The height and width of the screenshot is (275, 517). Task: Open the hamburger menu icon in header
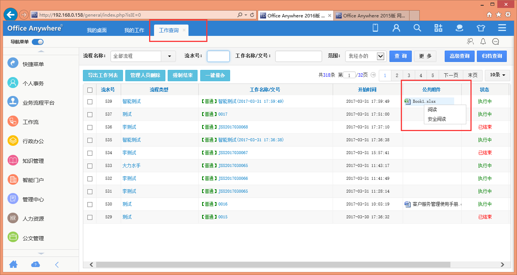[502, 28]
